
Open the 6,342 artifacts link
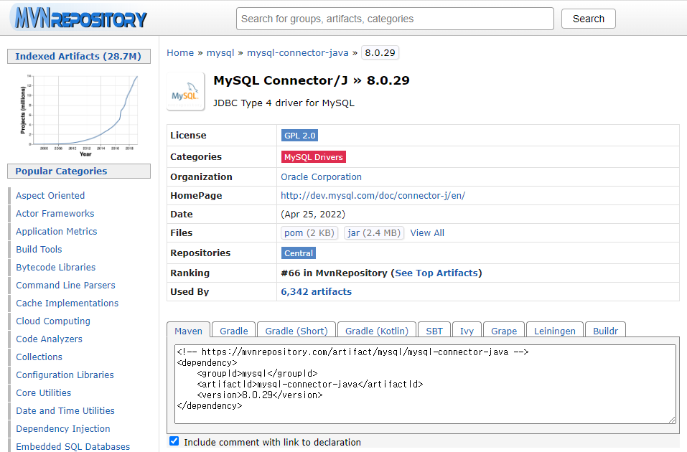point(317,292)
